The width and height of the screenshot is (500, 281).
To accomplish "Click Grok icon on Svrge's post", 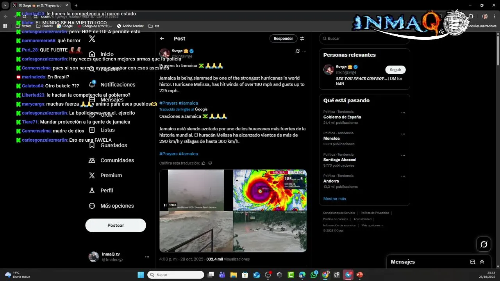I will pos(297,51).
